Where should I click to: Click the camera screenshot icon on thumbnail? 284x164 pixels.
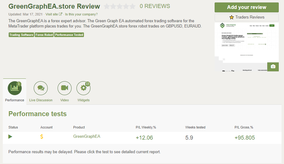(x=273, y=67)
